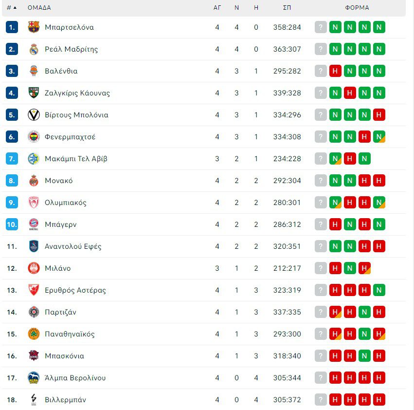Click the rank 1 position badge

pos(12,27)
